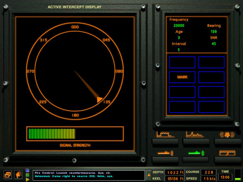Click the empty blue button right of MARK

[x=211, y=77]
